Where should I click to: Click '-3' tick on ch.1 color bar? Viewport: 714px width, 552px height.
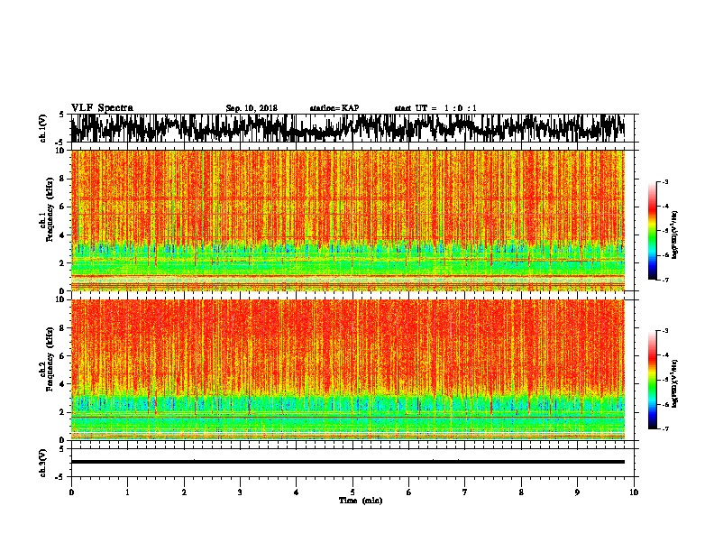pyautogui.click(x=664, y=182)
